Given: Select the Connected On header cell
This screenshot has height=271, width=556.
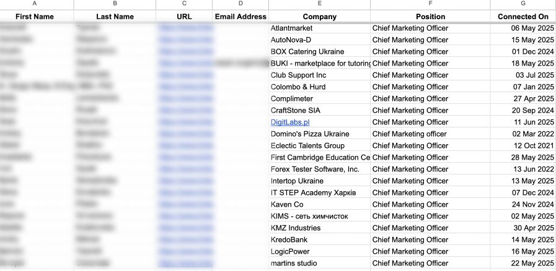Looking at the screenshot, I should [523, 17].
